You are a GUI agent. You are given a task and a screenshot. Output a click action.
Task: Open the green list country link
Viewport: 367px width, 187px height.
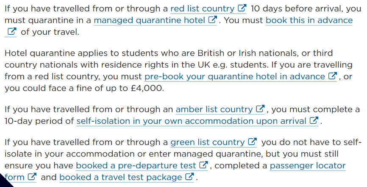[207, 142]
